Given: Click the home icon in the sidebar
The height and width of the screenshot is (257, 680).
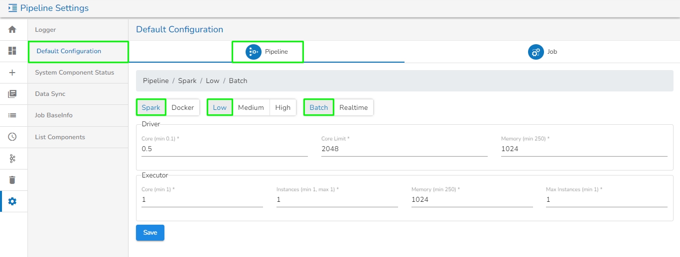Looking at the screenshot, I should tap(12, 29).
